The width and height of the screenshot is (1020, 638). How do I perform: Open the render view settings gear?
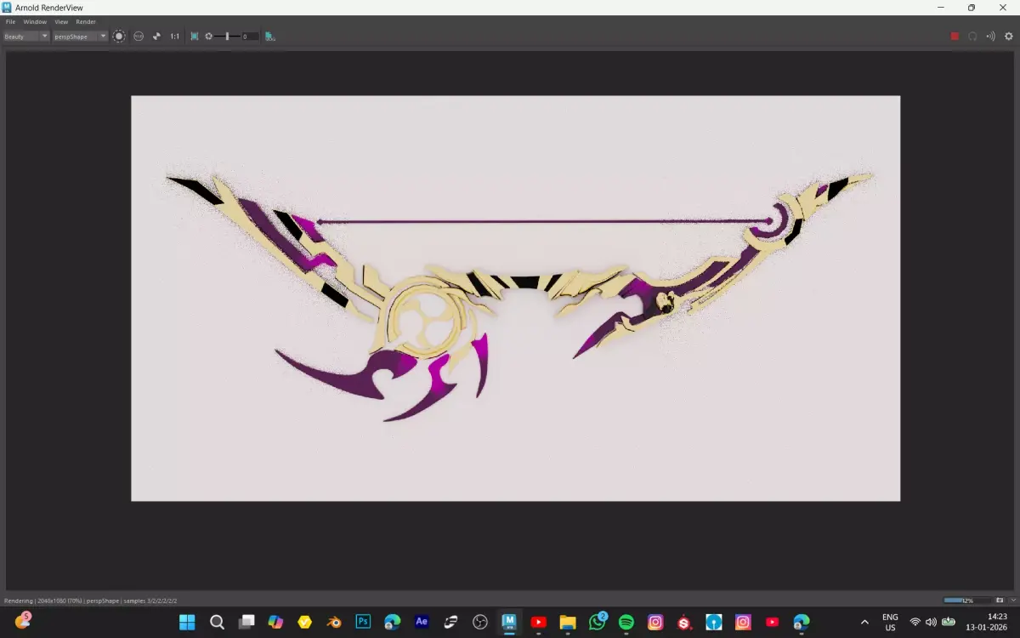click(1009, 37)
